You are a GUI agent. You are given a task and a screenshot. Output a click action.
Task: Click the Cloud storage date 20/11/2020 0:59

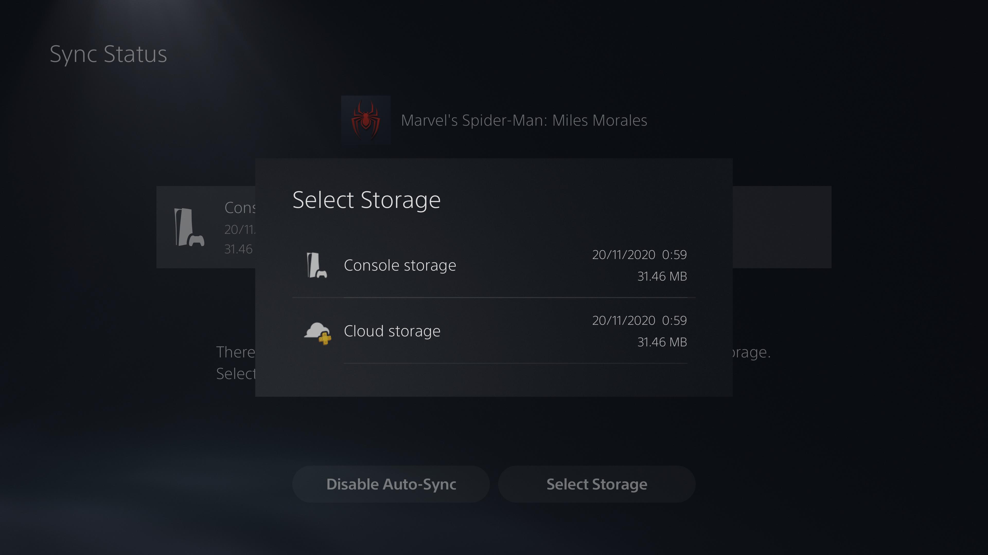point(639,321)
